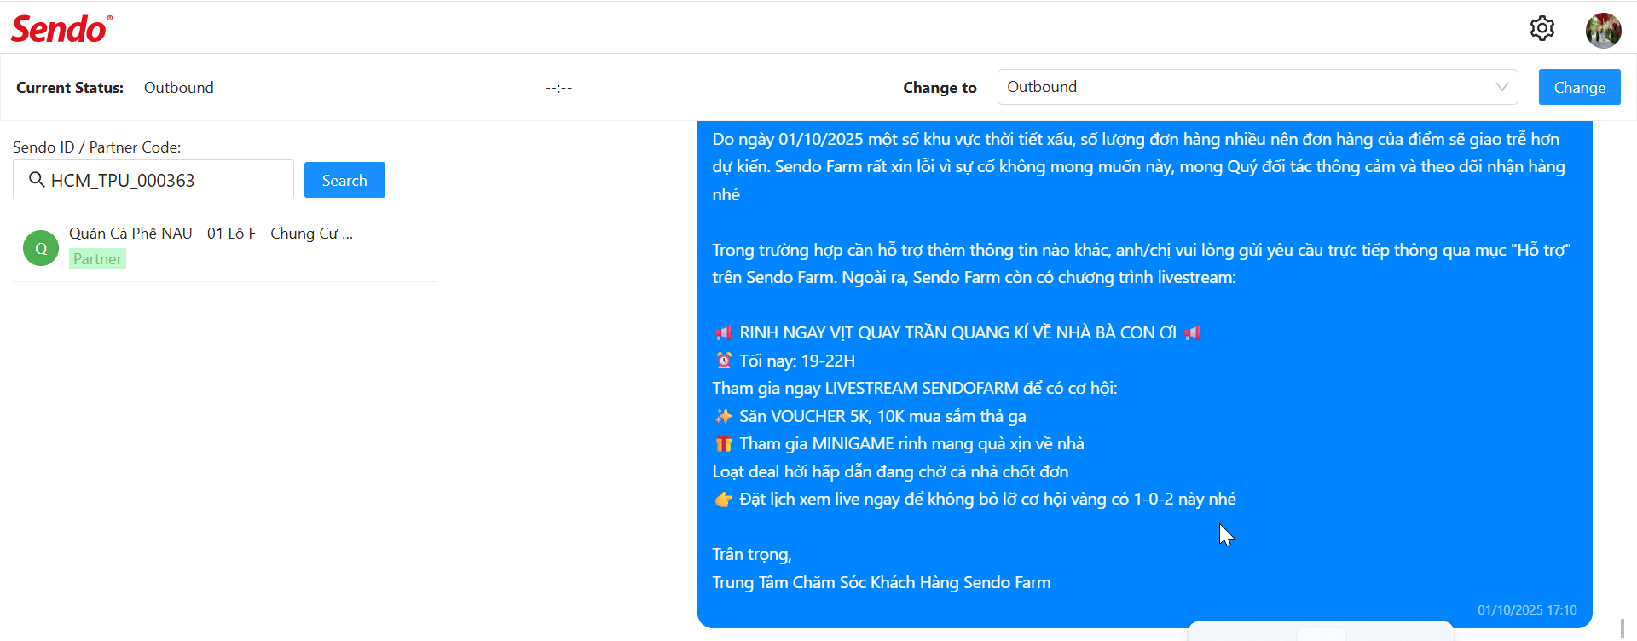Click the Tham gia MINIGAME line
This screenshot has height=641, width=1637.
coord(899,443)
